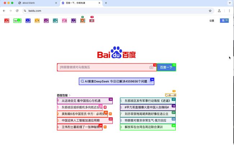Open the hao123 navigation link
234x145 pixels.
point(17,21)
